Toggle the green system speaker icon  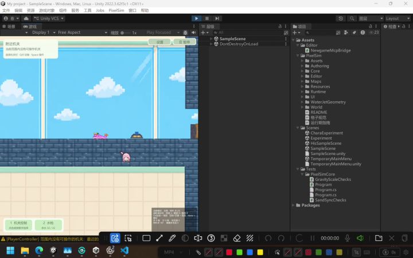tap(360, 239)
